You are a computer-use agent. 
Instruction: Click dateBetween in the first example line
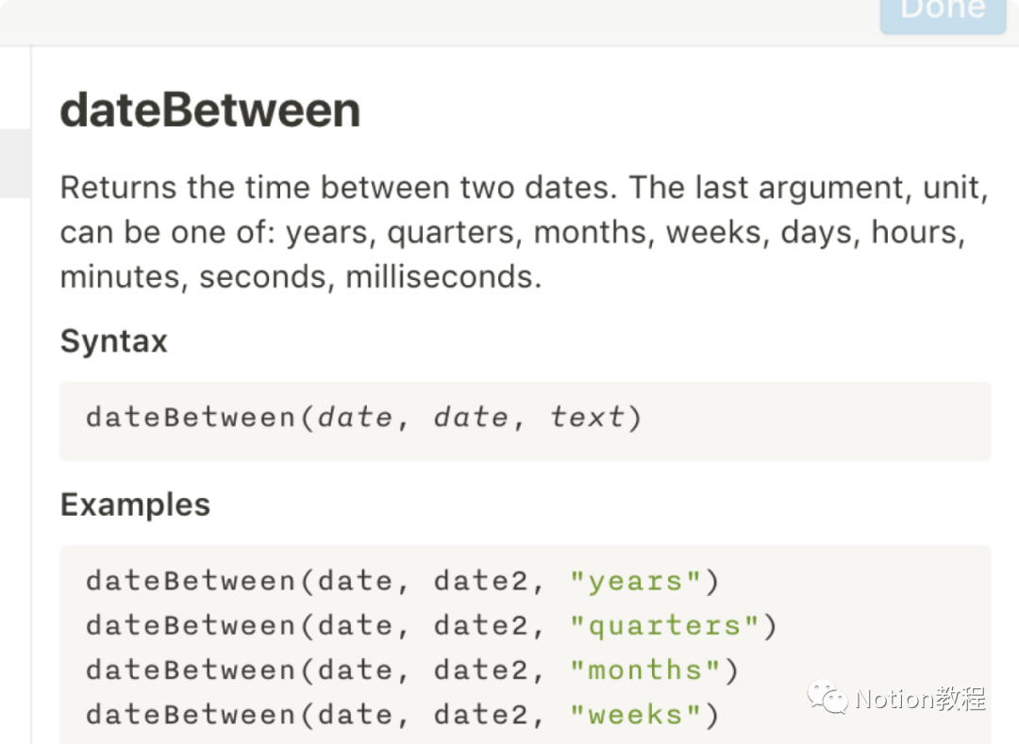192,581
